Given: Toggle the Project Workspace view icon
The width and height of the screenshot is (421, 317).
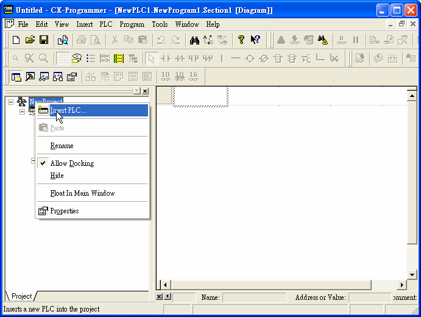Looking at the screenshot, I should (x=16, y=77).
